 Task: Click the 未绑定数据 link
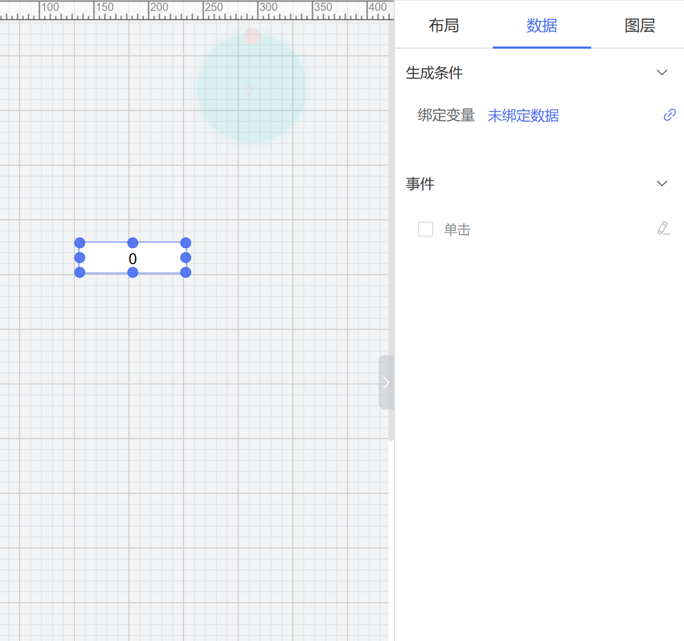click(523, 115)
